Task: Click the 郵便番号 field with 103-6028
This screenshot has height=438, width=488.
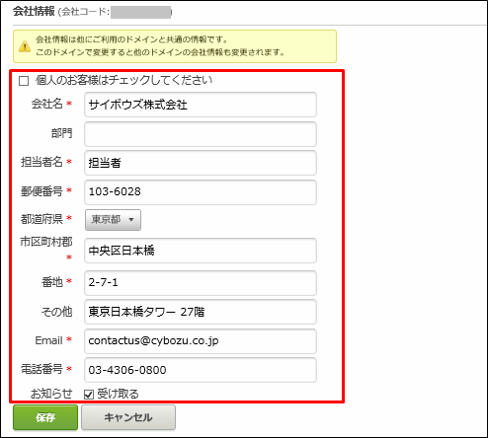Action: tap(201, 192)
